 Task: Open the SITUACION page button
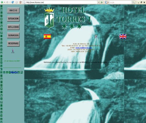(13, 19)
